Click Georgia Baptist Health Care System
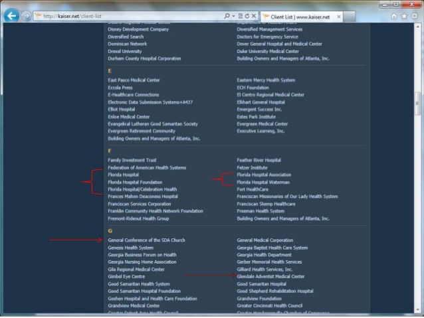 272,248
